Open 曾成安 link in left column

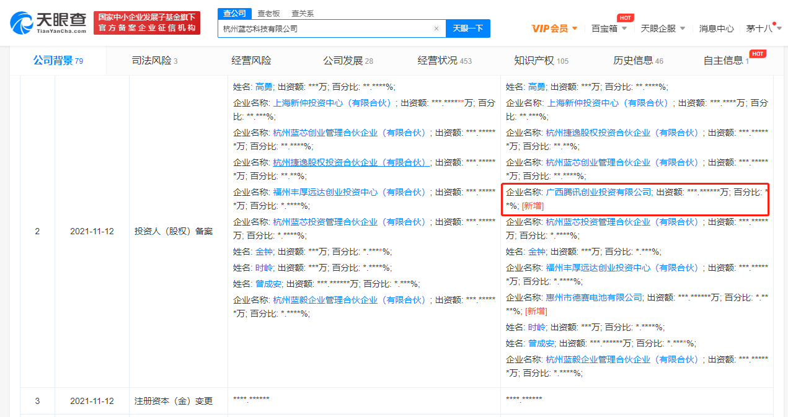tap(268, 284)
